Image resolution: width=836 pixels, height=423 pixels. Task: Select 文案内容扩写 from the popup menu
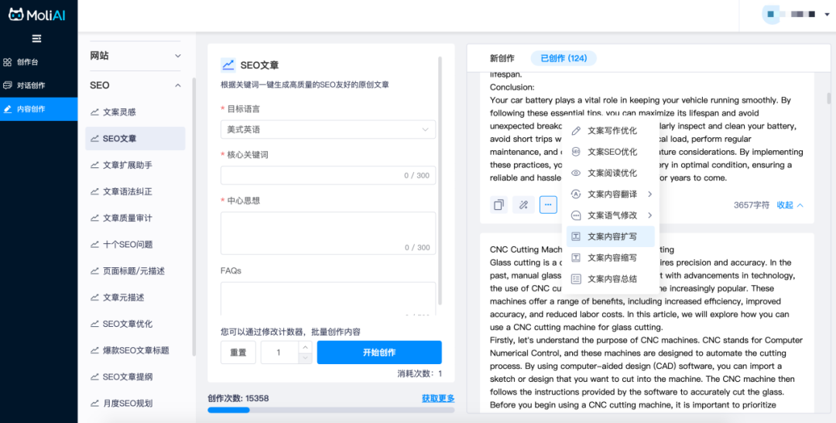(611, 236)
